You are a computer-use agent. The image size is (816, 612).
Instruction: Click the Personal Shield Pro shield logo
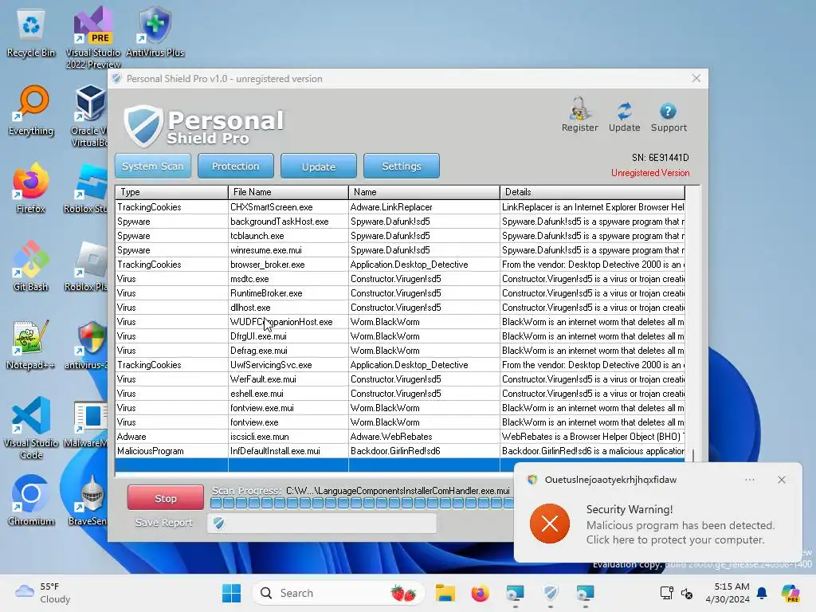coord(143,125)
